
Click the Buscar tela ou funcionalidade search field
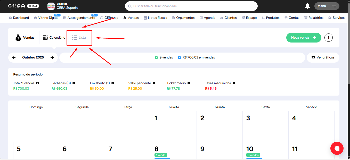[191, 6]
